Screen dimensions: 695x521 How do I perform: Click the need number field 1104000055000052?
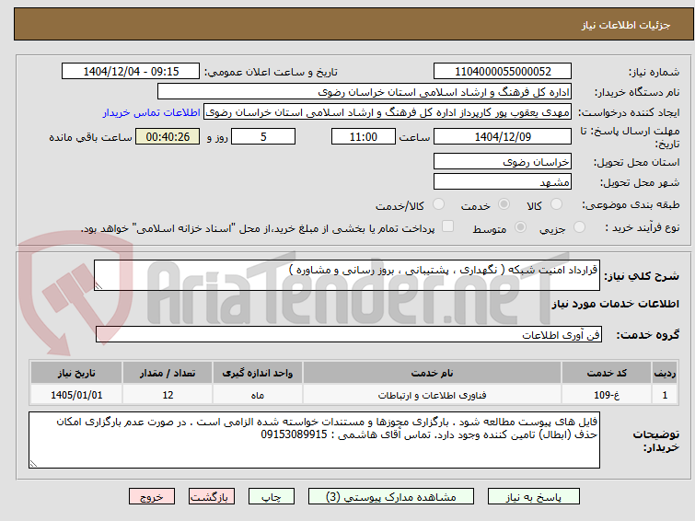click(503, 72)
